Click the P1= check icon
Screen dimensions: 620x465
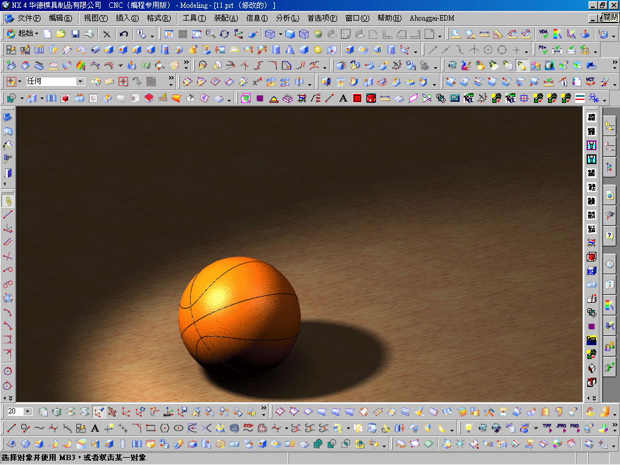(x=542, y=50)
